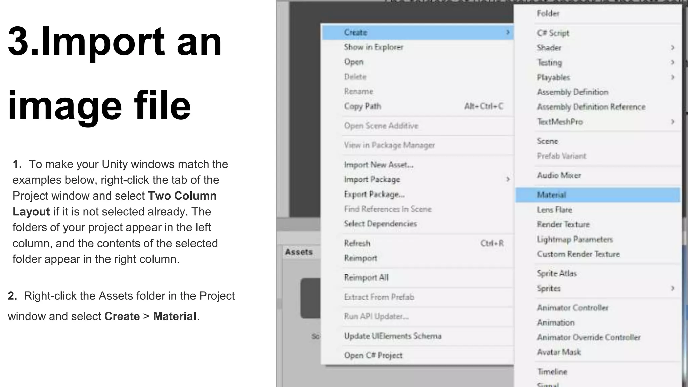Click the Shader submenu arrow

pos(673,48)
